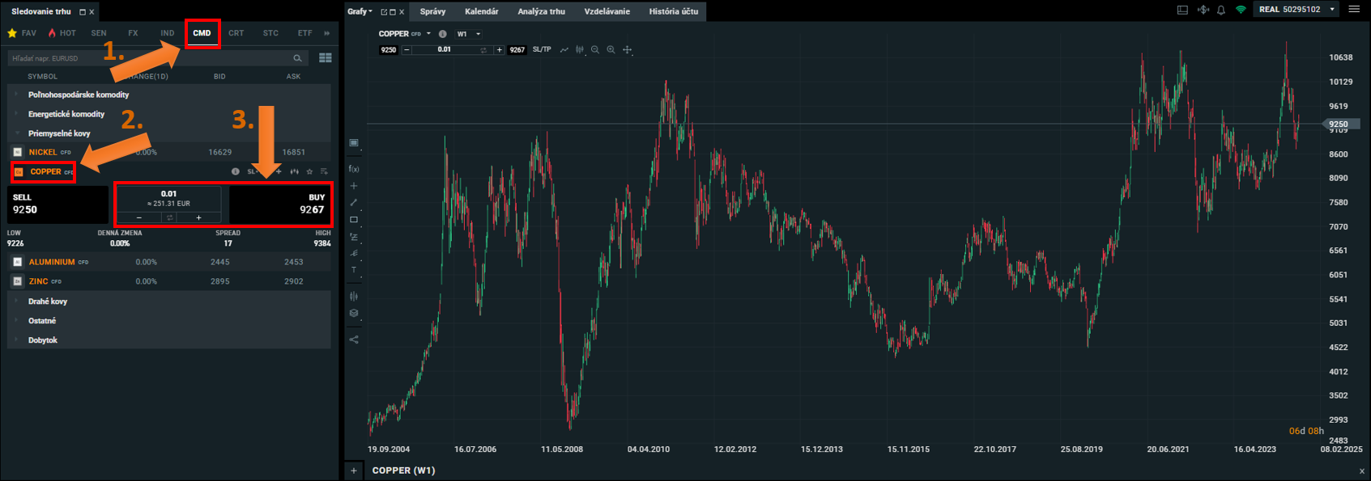Select the crosshair move tool in chart toolbar
The width and height of the screenshot is (1371, 481).
pyautogui.click(x=627, y=50)
